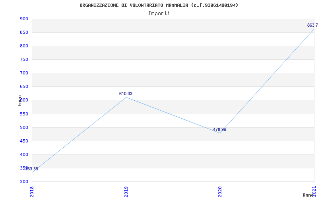Viewport: 318px width, 199px height.
Task: Select the 478.96 data label
Action: point(219,130)
